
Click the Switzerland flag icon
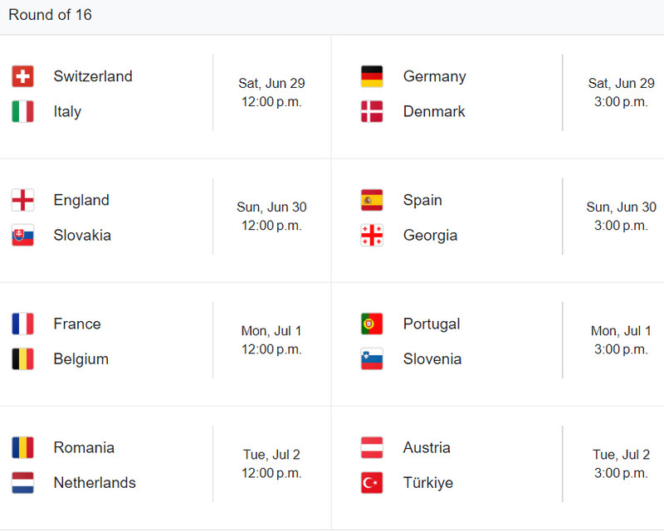pos(23,76)
